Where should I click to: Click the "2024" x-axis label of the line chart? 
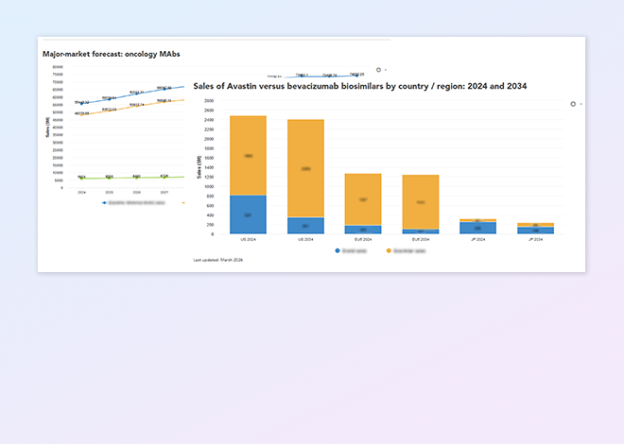(82, 193)
